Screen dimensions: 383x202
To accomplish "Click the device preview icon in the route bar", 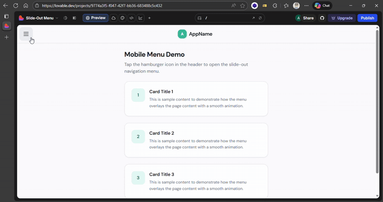I will point(200,18).
